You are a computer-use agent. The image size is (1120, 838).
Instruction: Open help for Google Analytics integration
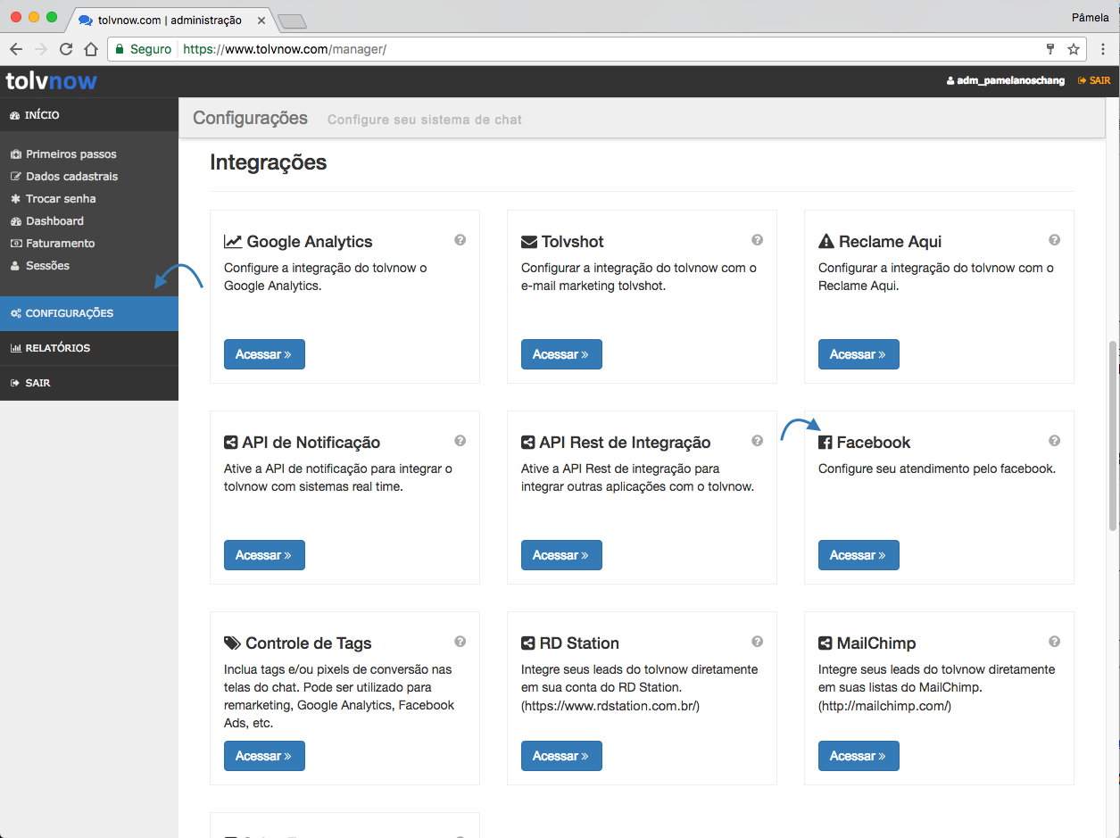(x=460, y=240)
